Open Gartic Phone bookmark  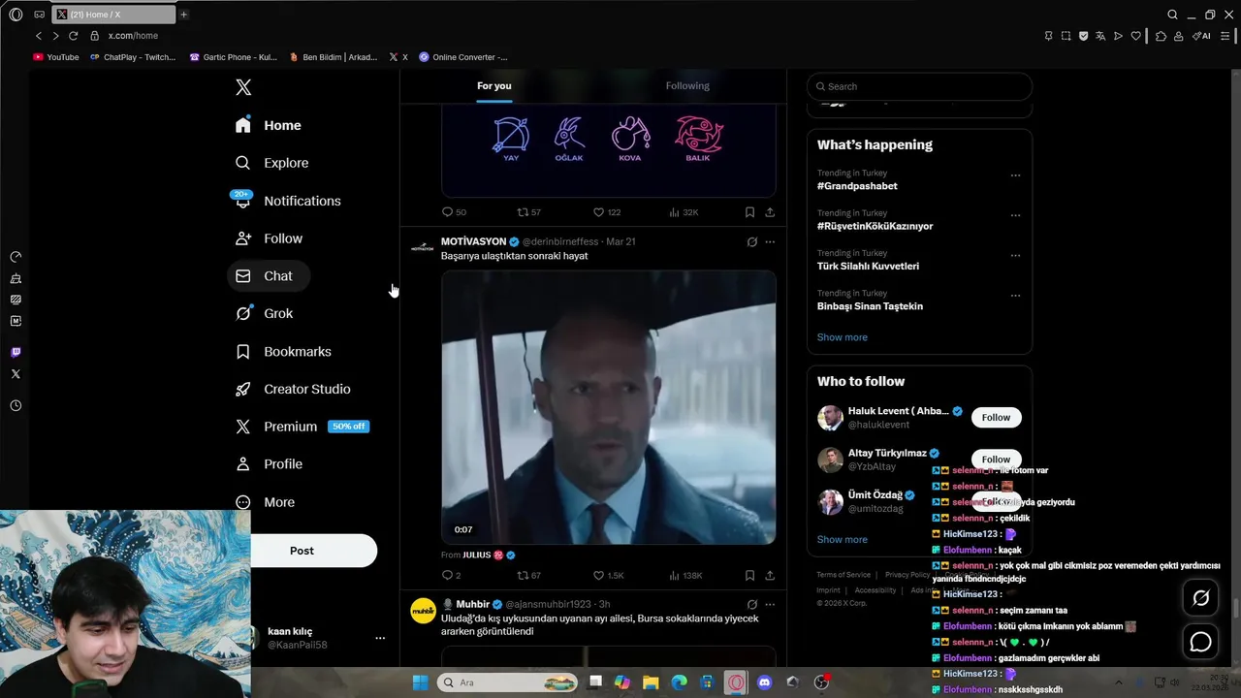tap(233, 57)
